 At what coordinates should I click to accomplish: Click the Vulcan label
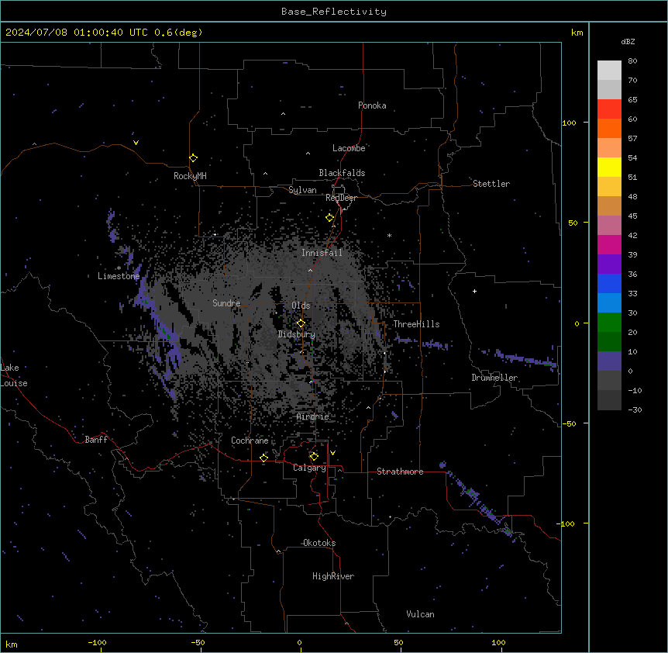point(420,614)
